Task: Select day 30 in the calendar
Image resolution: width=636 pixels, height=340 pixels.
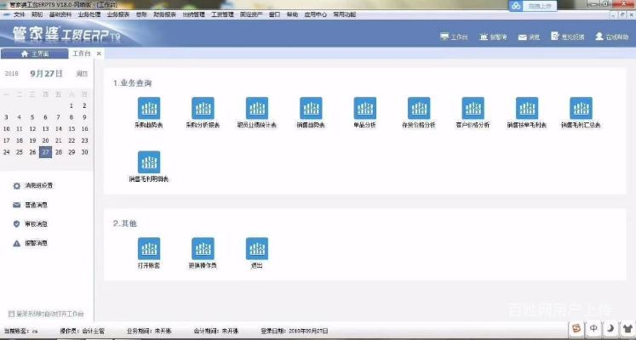Action: [x=84, y=152]
